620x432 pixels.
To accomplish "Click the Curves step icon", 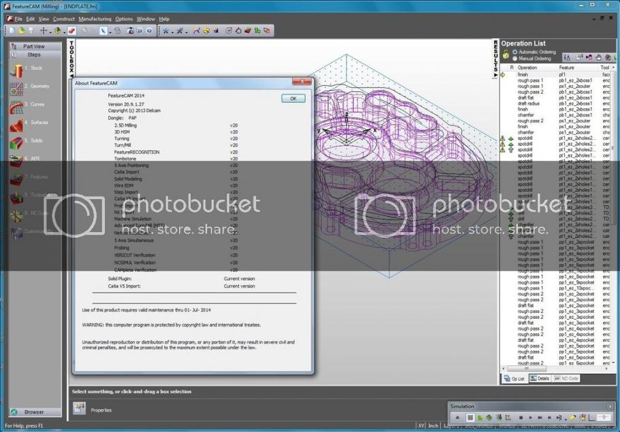I will pyautogui.click(x=16, y=107).
